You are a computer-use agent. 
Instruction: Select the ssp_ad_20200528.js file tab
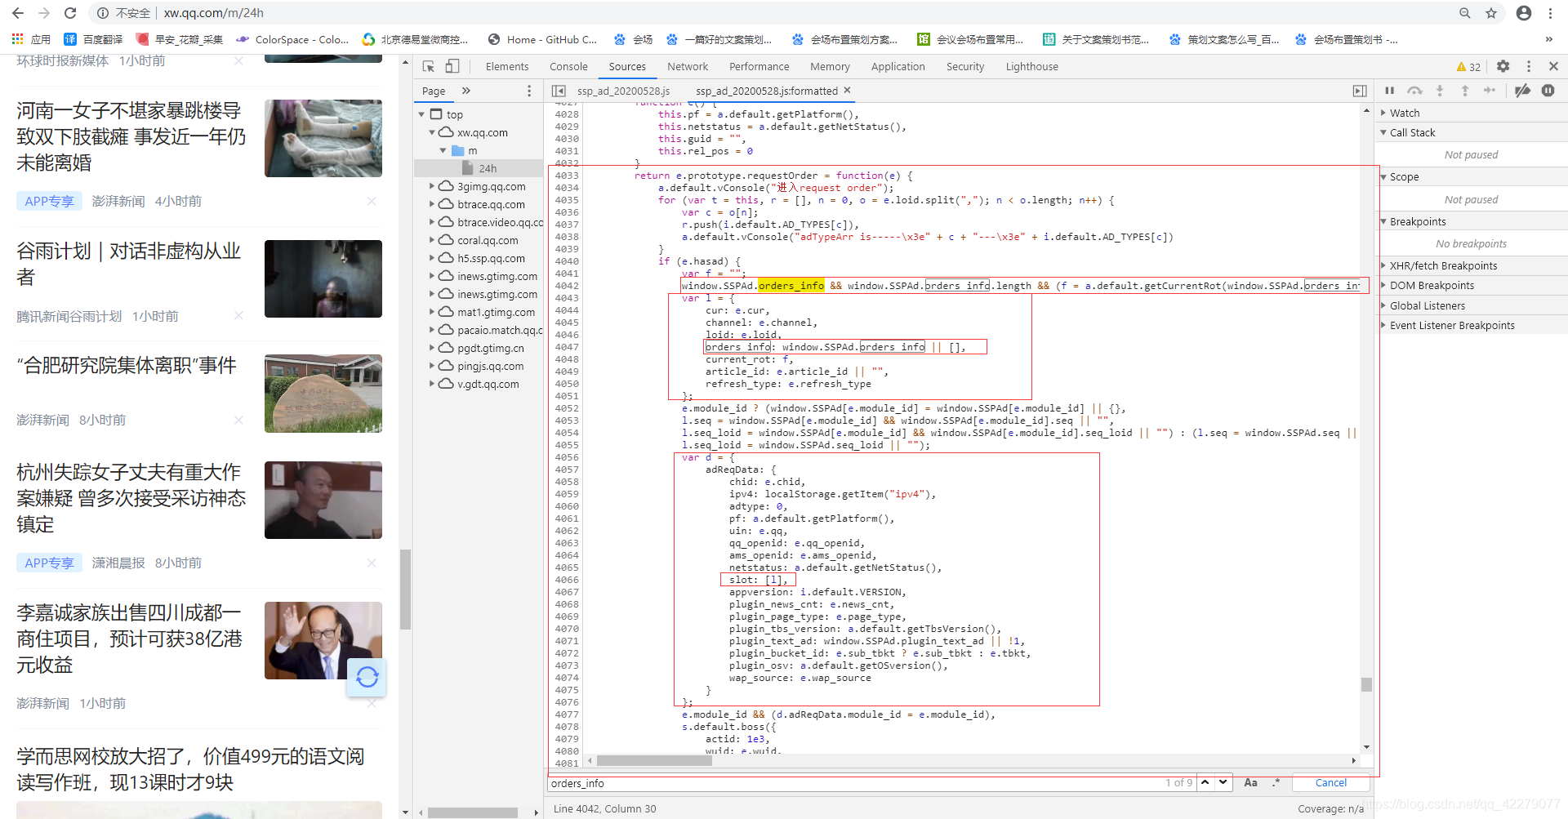click(623, 91)
